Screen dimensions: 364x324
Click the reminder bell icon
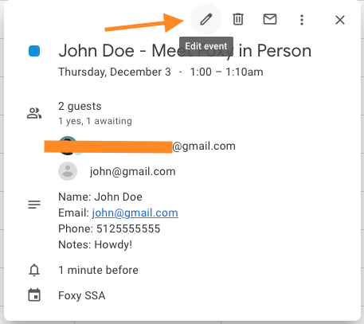34,270
